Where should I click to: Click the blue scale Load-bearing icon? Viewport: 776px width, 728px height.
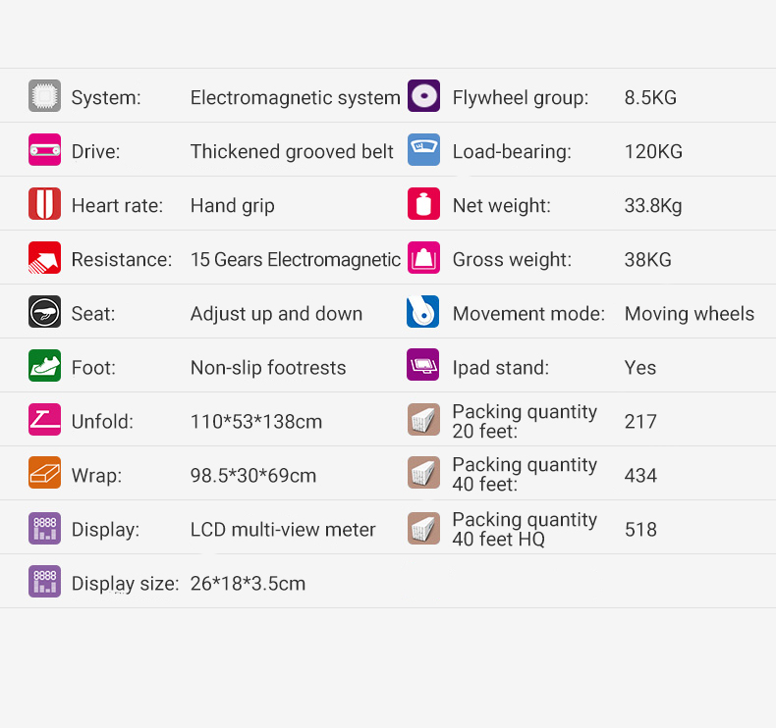[x=423, y=149]
